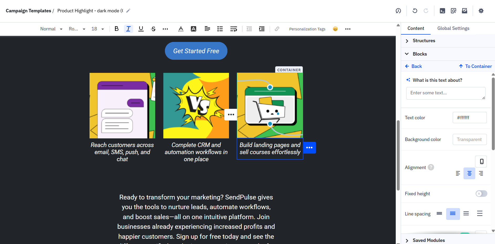Viewport: 495px width, 244px height.
Task: Undo the last change
Action: point(415,11)
